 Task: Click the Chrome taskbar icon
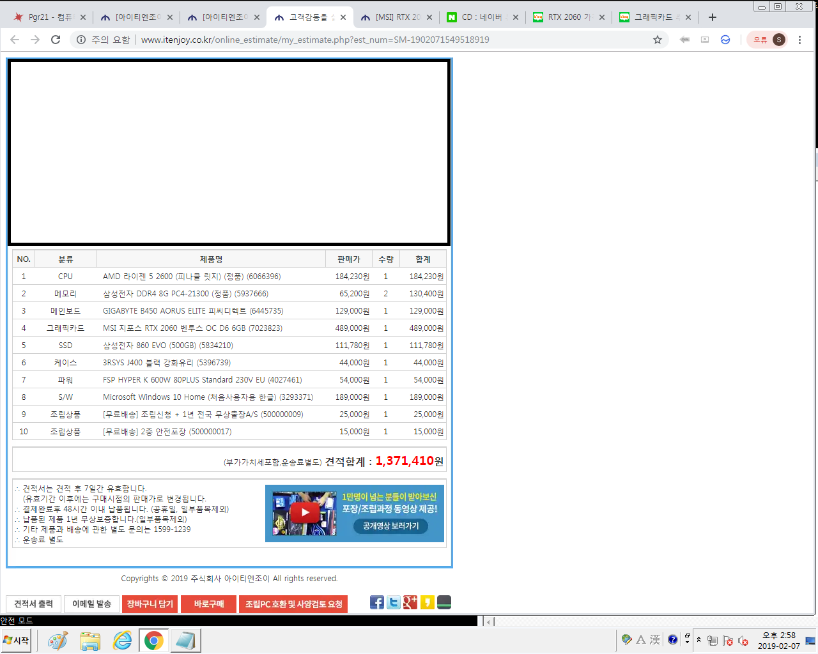tap(153, 641)
